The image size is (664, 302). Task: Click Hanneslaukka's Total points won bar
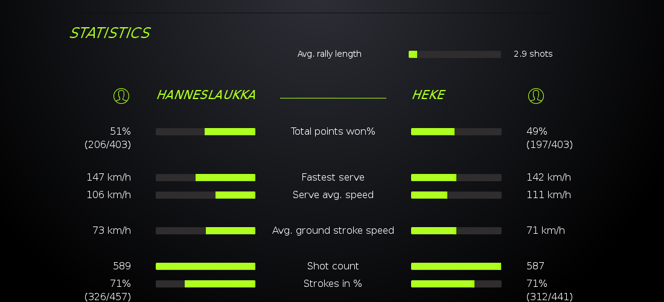[205, 132]
